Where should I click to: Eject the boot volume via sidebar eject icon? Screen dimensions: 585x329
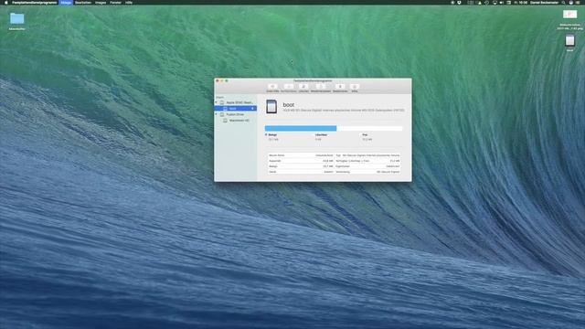tap(252, 109)
